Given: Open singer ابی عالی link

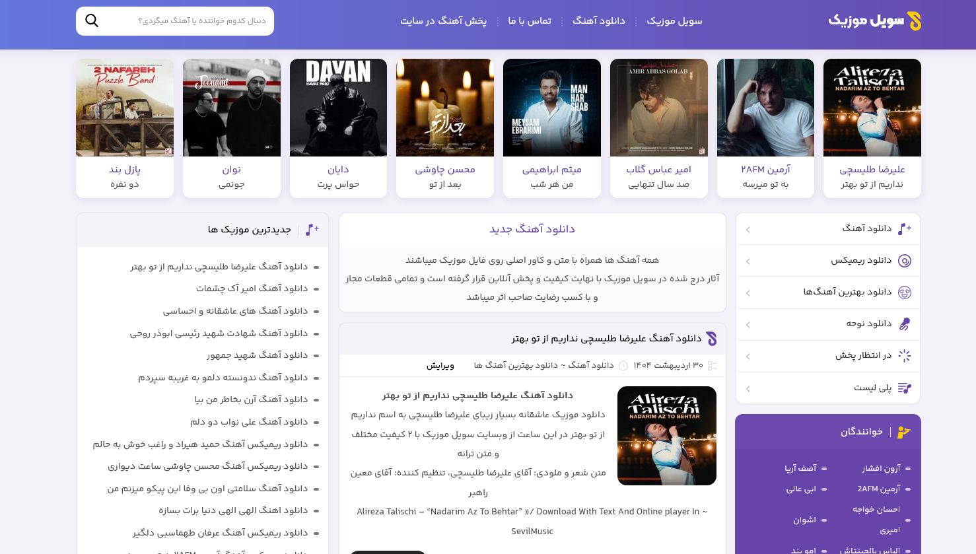Looking at the screenshot, I should [x=801, y=489].
